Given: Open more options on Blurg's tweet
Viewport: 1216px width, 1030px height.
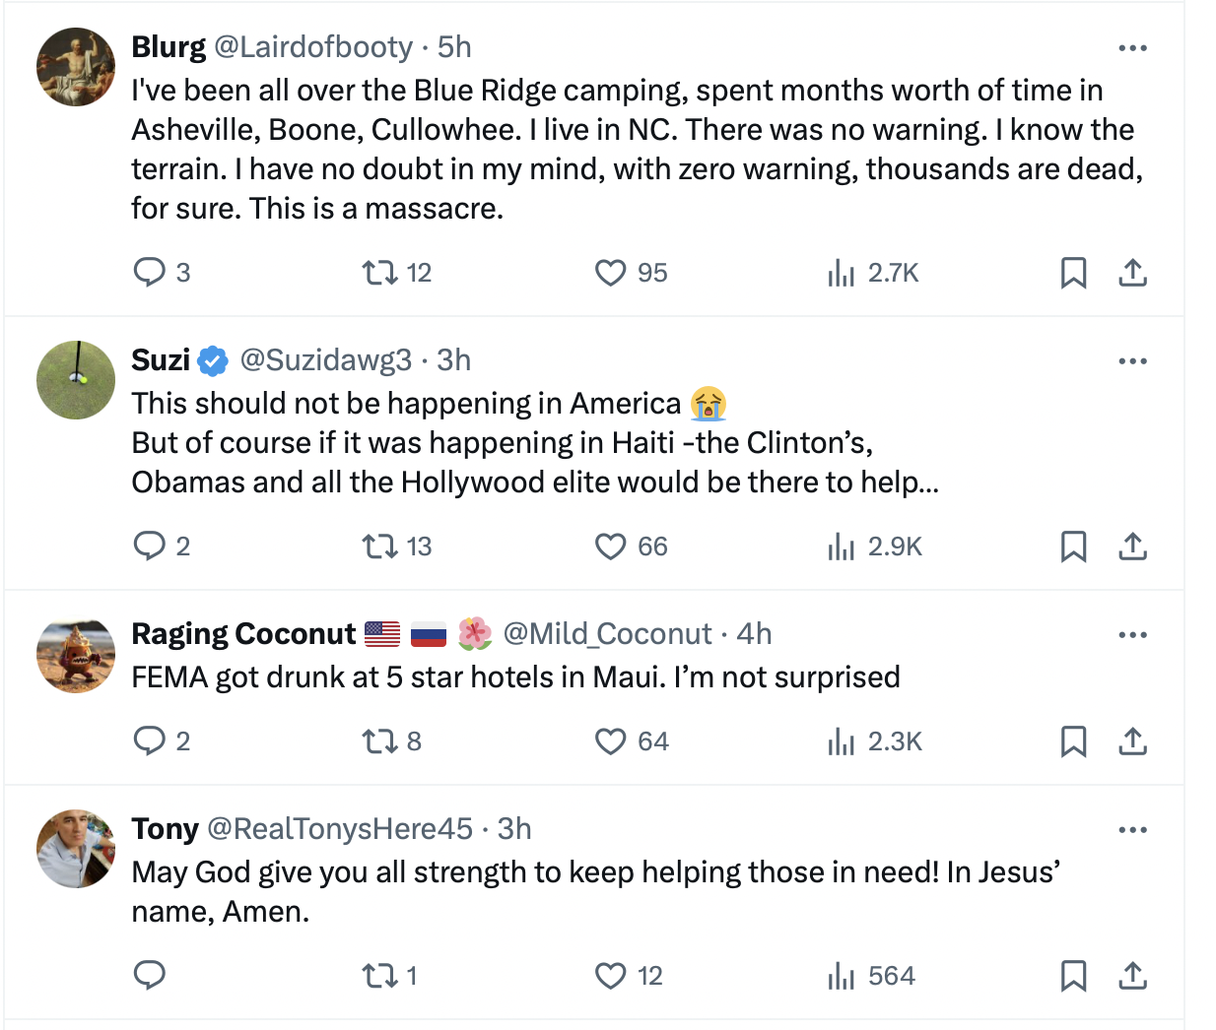Looking at the screenshot, I should coord(1133,48).
